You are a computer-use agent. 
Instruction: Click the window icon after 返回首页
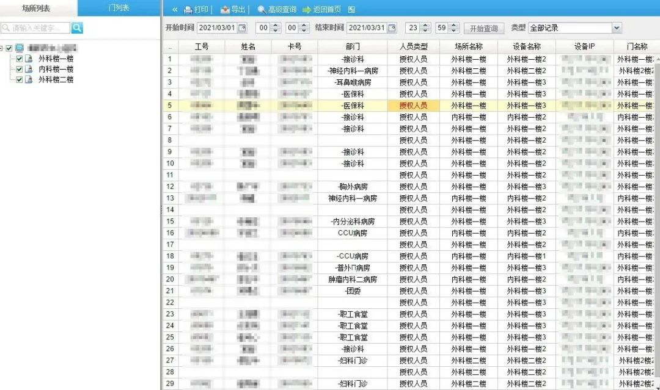[x=351, y=10]
